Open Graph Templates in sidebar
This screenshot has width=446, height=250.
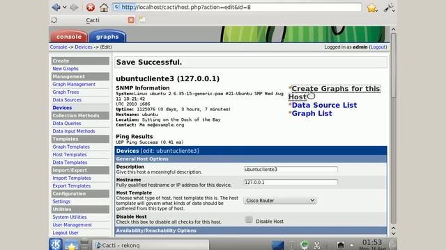tap(71, 147)
